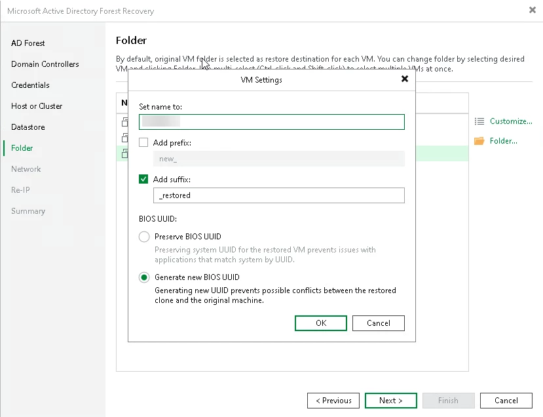Proceed with the Next button
Screen dimensions: 543x417
coord(390,401)
